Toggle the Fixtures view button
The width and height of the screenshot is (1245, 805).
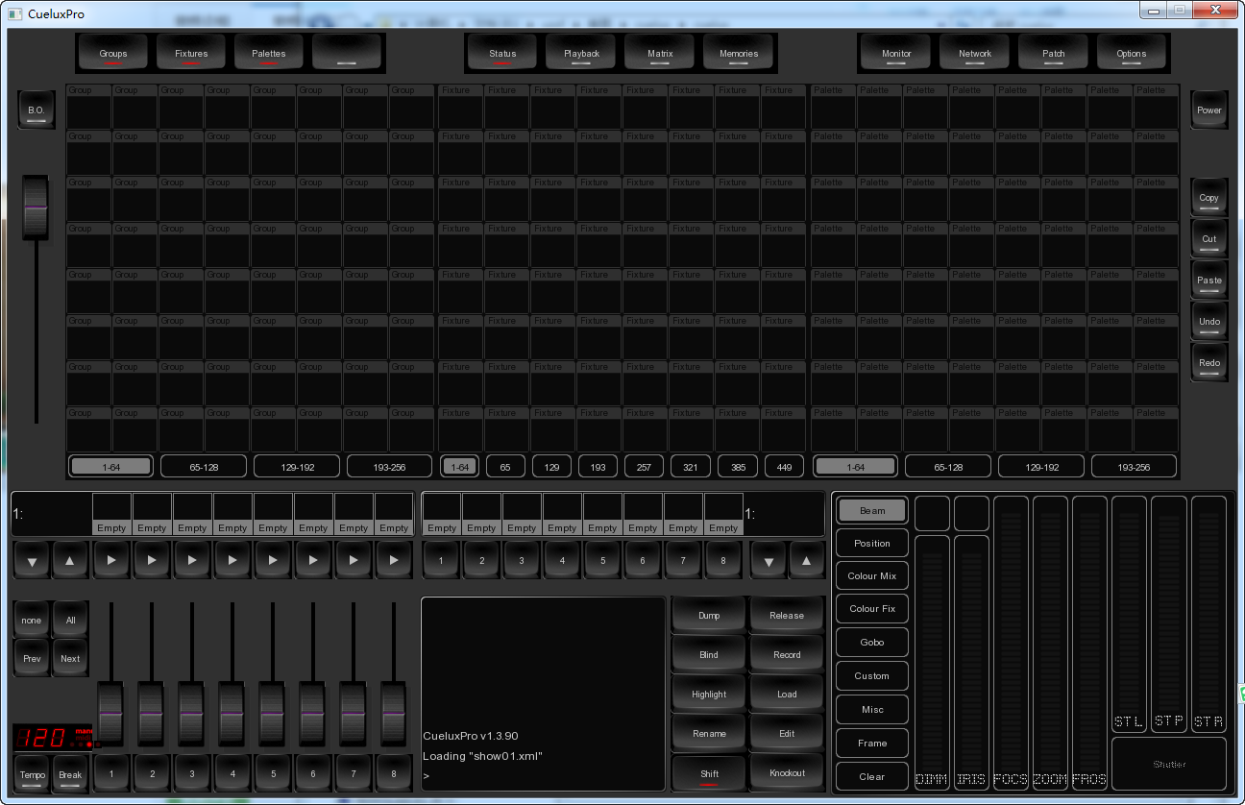pyautogui.click(x=191, y=53)
